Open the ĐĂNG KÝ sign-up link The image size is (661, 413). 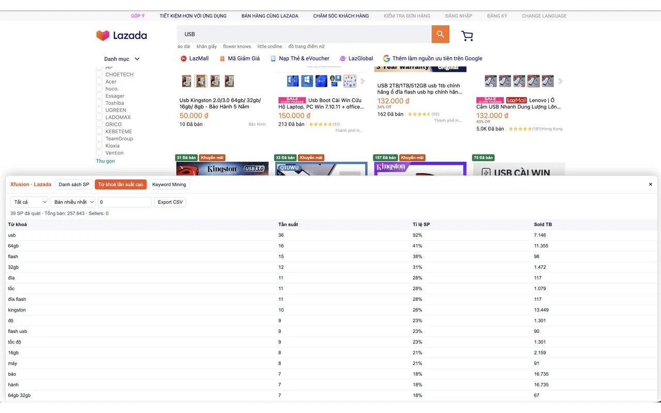point(497,16)
